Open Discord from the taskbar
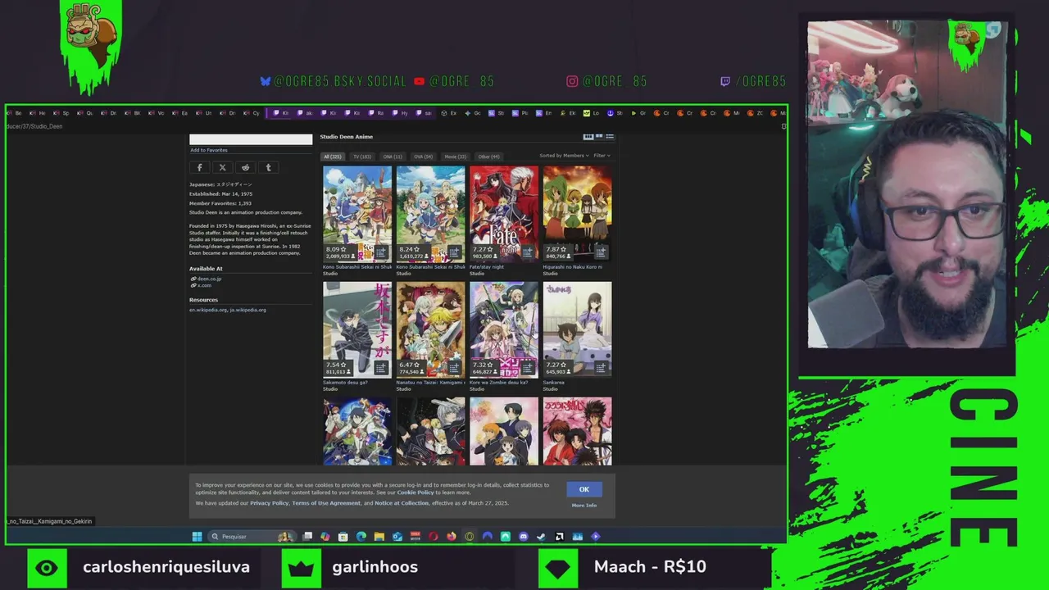This screenshot has height=590, width=1049. pos(523,537)
